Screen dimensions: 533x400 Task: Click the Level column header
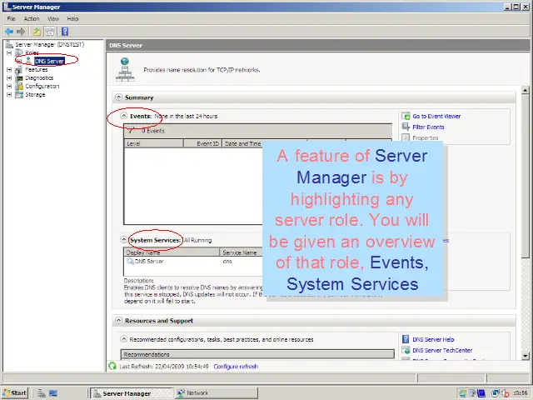click(x=154, y=143)
